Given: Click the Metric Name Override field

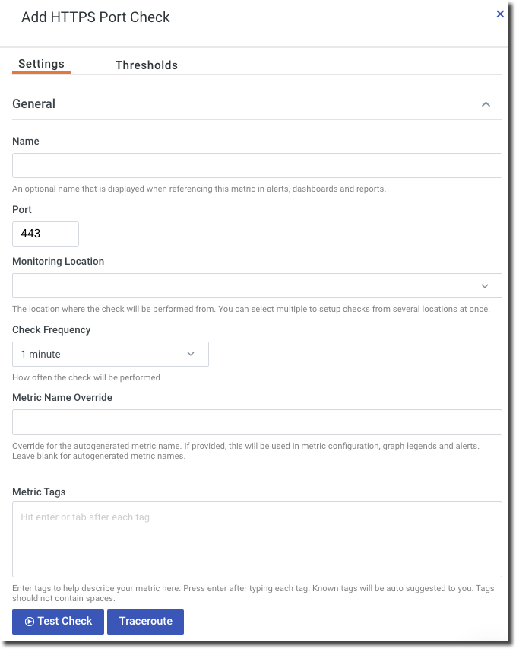Looking at the screenshot, I should coord(257,422).
